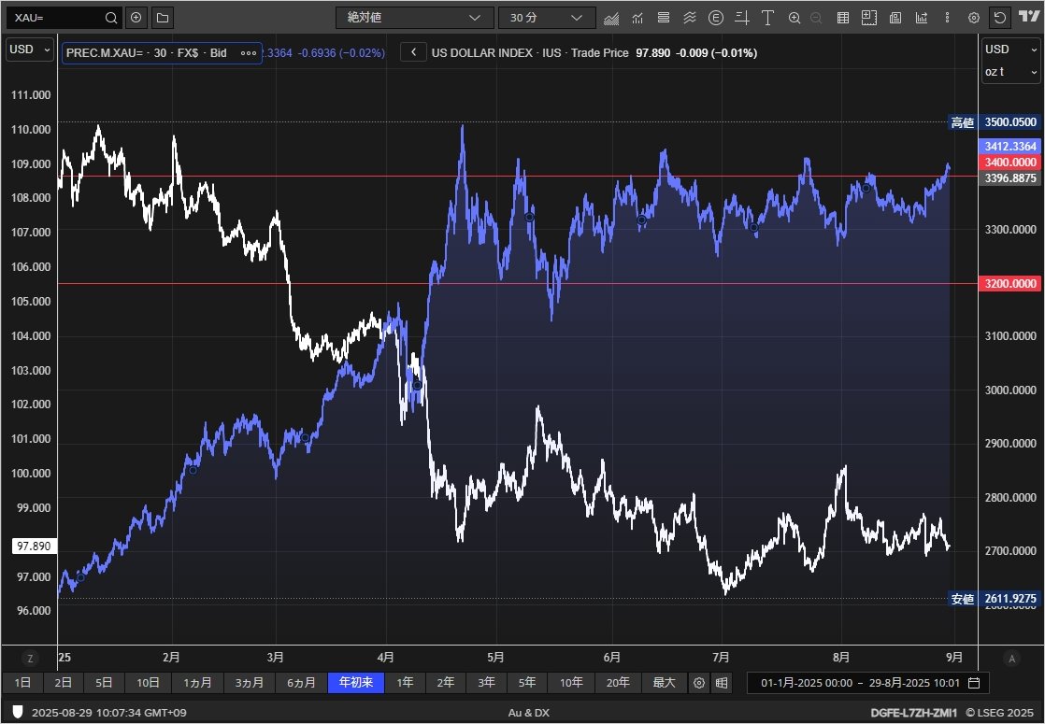This screenshot has height=724, width=1045.
Task: Click the calendar icon beside the date range
Action: (972, 683)
